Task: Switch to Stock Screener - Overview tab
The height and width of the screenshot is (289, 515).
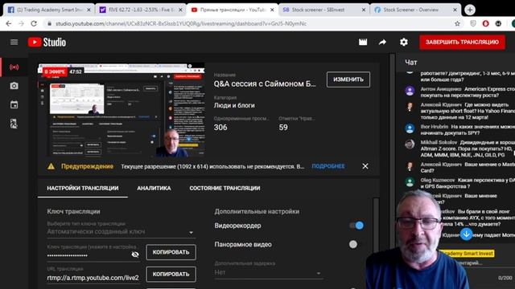Action: [x=415, y=10]
